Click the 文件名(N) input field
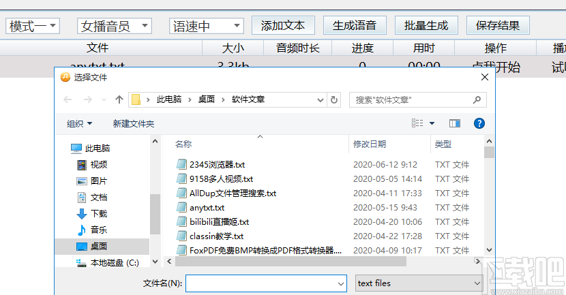The width and height of the screenshot is (566, 295). coord(266,283)
